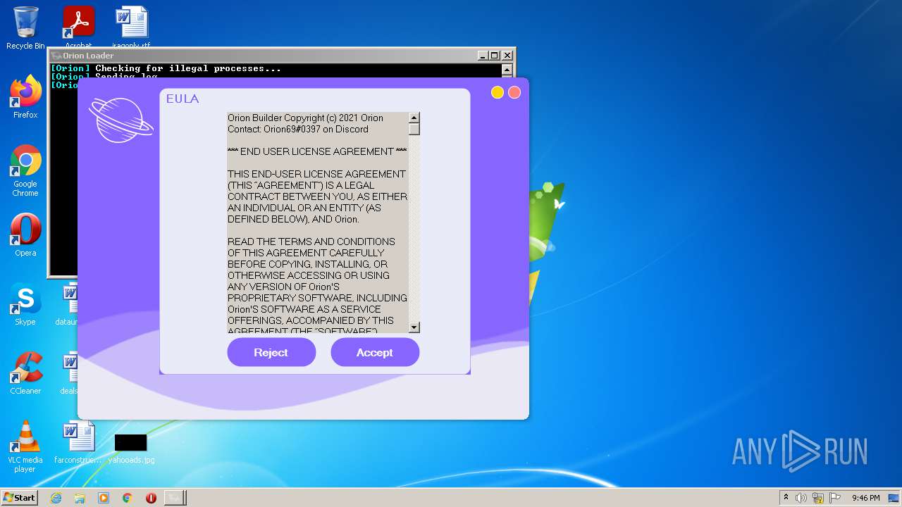Open the Recycle Bin desktop icon

click(x=25, y=28)
